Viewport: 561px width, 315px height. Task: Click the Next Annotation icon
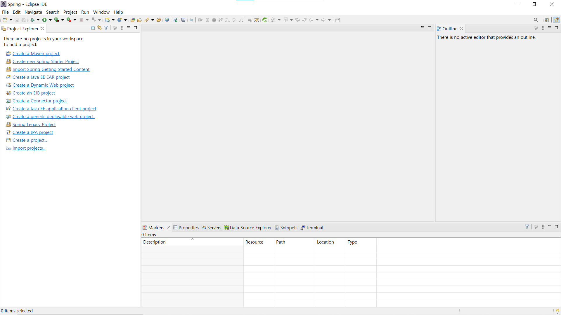coord(273,20)
